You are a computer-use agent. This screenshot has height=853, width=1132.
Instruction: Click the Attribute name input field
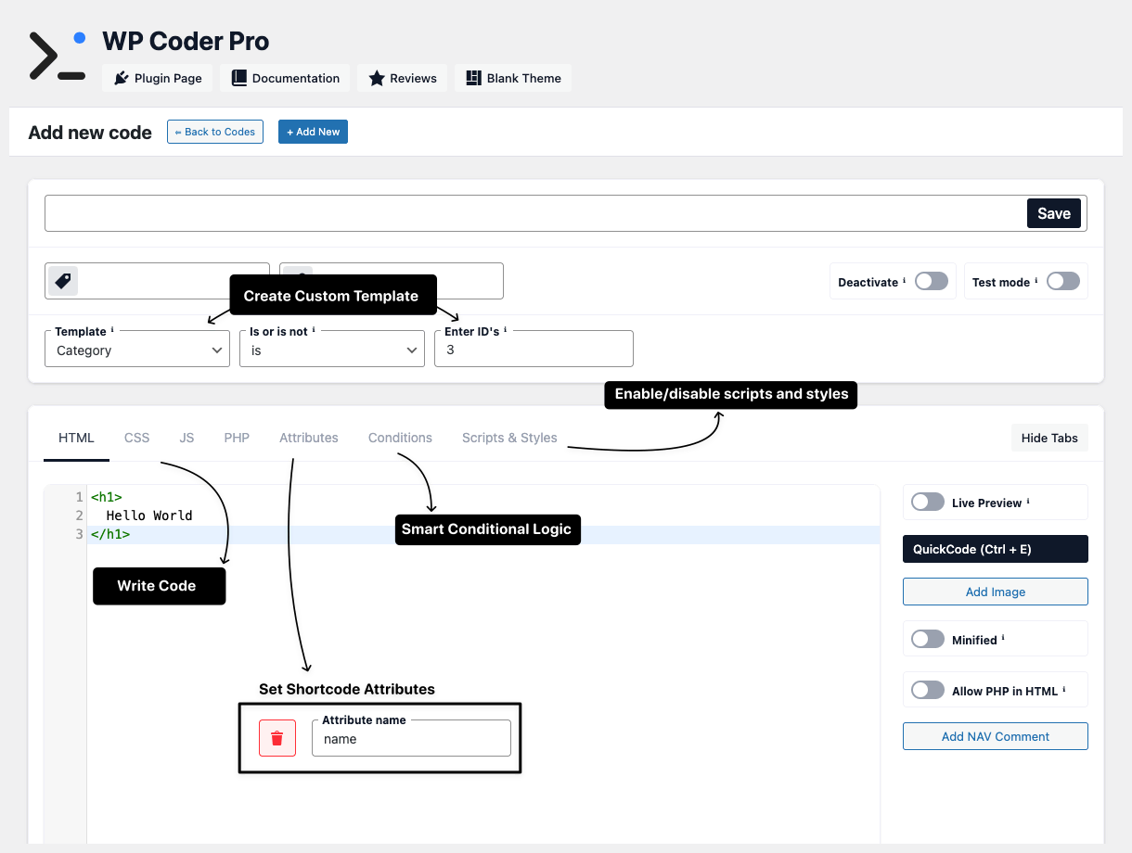pyautogui.click(x=411, y=739)
